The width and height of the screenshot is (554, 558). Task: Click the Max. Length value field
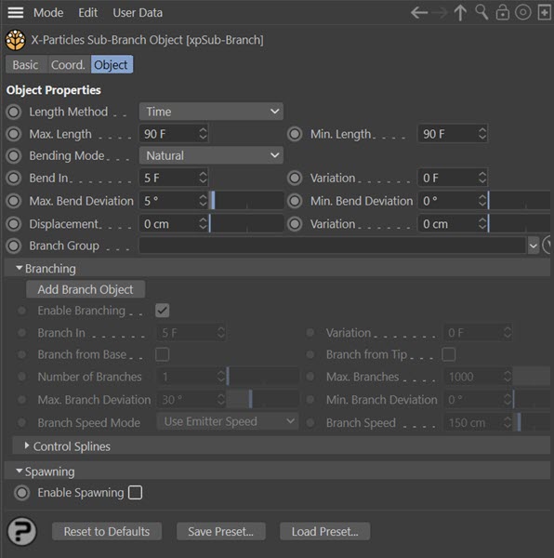169,134
